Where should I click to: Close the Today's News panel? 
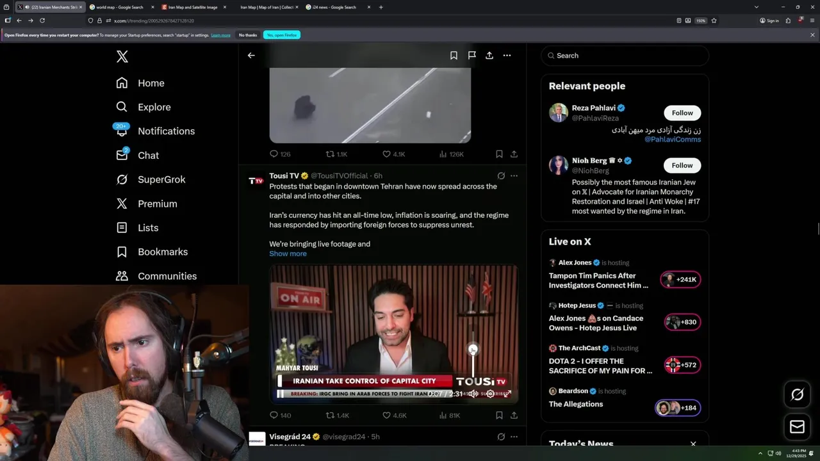click(x=693, y=444)
